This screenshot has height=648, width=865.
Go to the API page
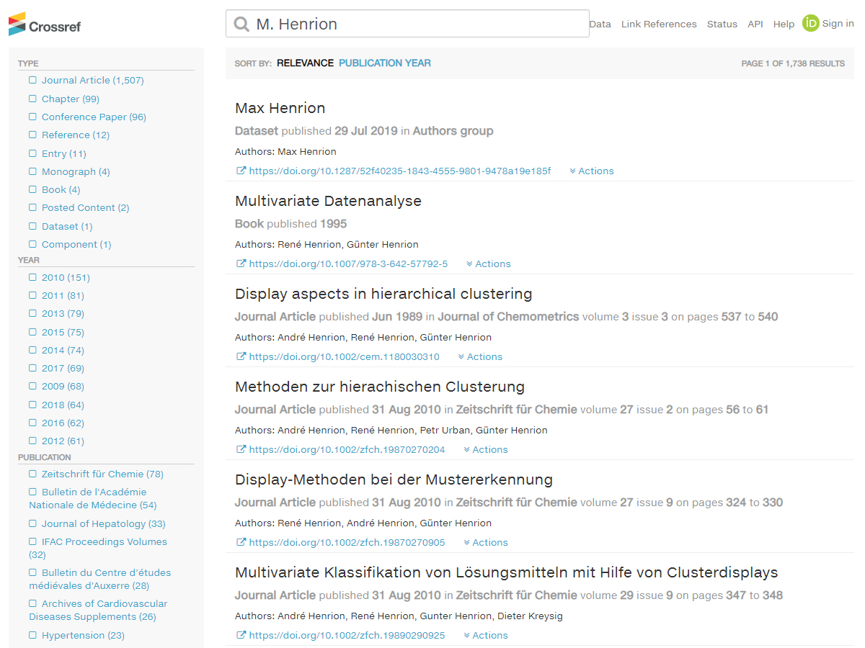point(755,24)
